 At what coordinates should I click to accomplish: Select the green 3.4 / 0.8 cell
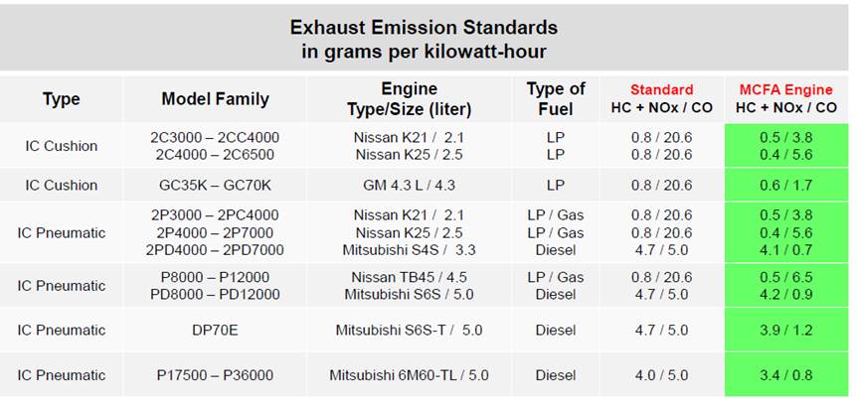tap(786, 375)
